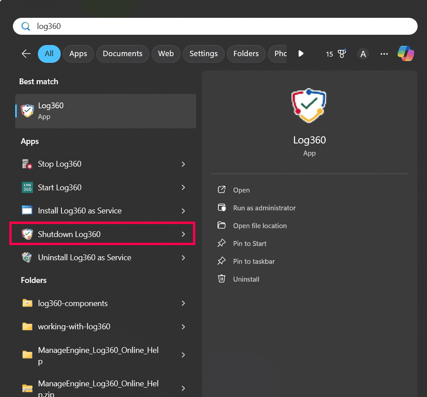
Task: Click the partially visible Photos filter tab
Action: 277,53
